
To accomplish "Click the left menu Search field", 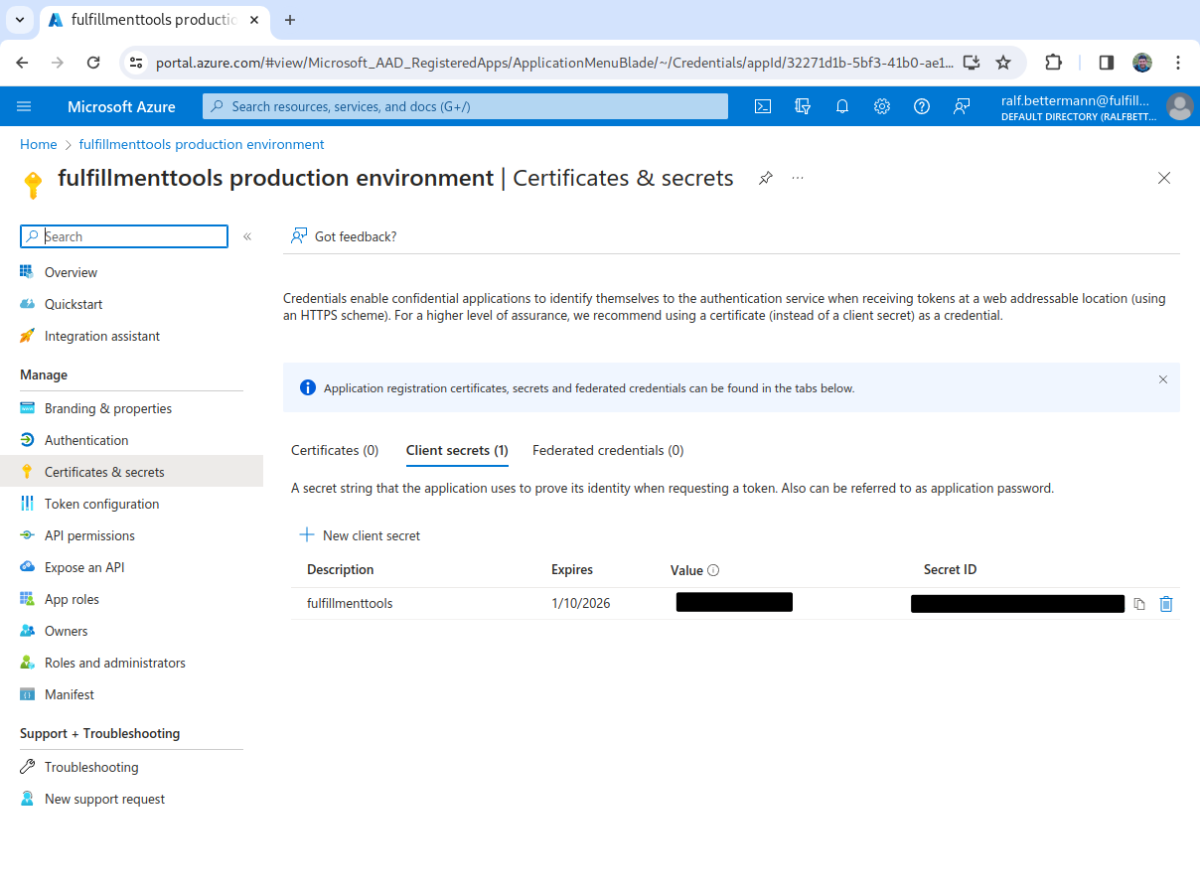I will pyautogui.click(x=124, y=236).
